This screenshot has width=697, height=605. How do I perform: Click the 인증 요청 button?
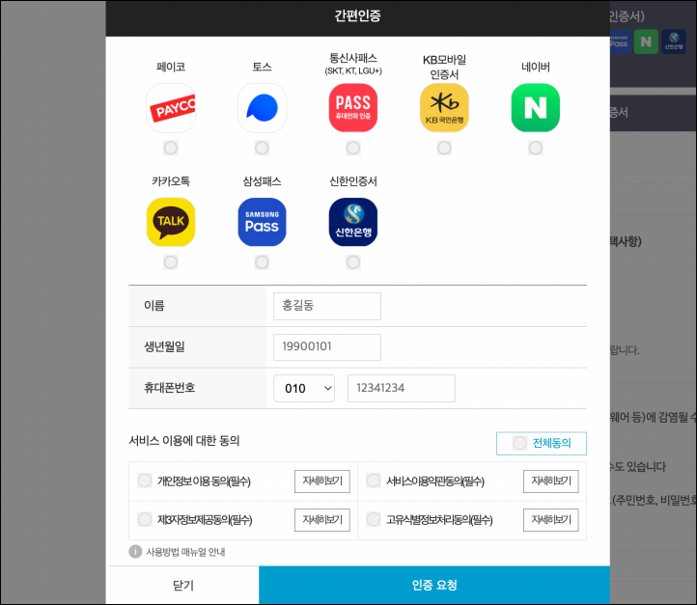(434, 585)
